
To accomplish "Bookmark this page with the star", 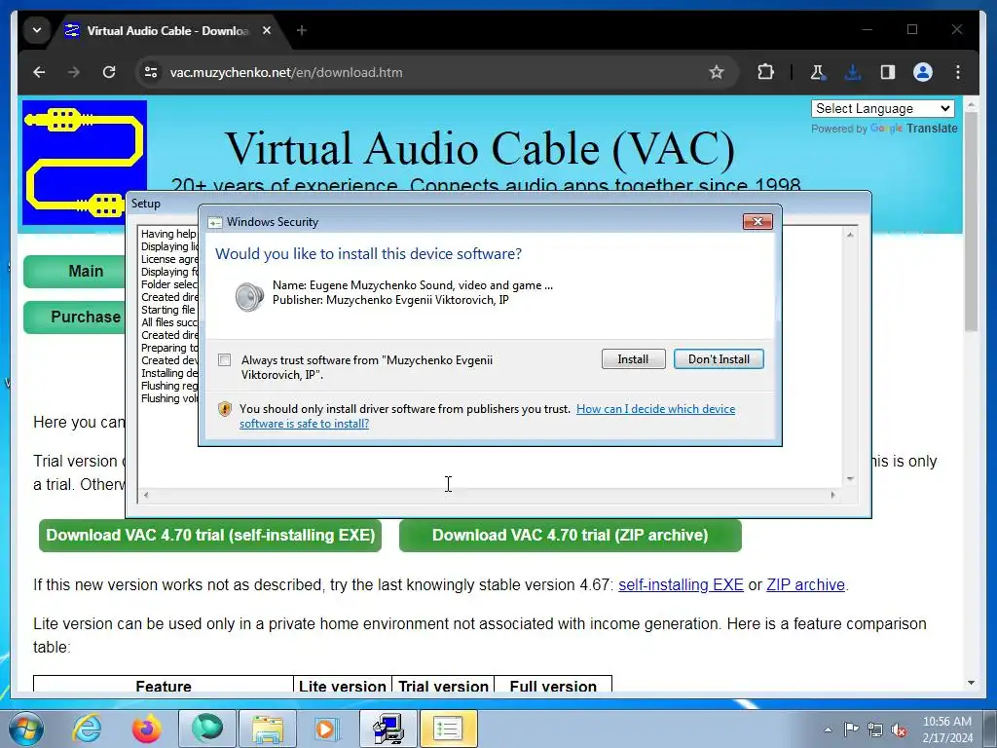I will tap(716, 72).
